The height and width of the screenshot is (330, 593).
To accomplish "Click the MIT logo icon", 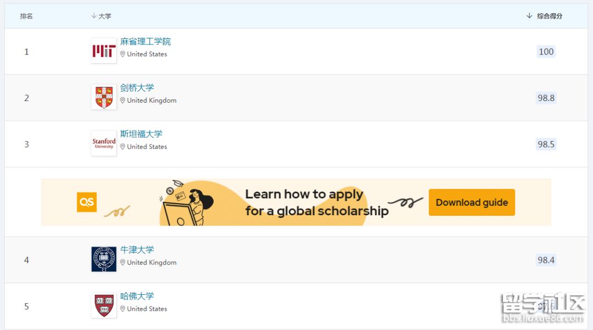I will 104,51.
